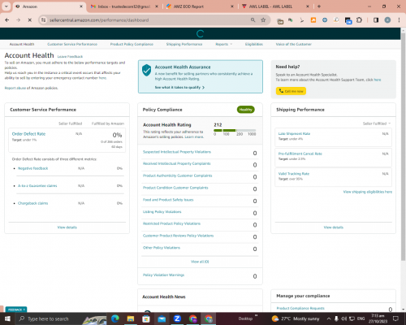The image size is (406, 325).
Task: Go back with the browser back arrow
Action: click(7, 20)
